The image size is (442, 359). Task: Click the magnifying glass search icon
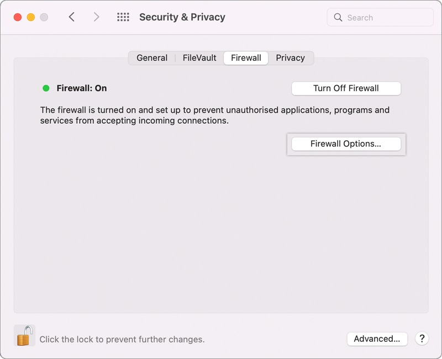338,18
